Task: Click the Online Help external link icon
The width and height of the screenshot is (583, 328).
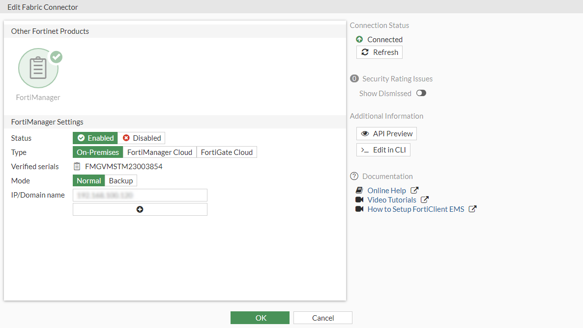Action: pos(414,190)
